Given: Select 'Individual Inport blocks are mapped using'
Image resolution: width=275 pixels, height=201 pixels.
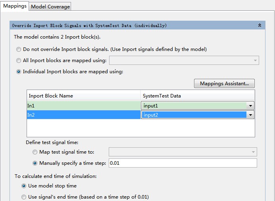Looking at the screenshot, I should (x=19, y=72).
